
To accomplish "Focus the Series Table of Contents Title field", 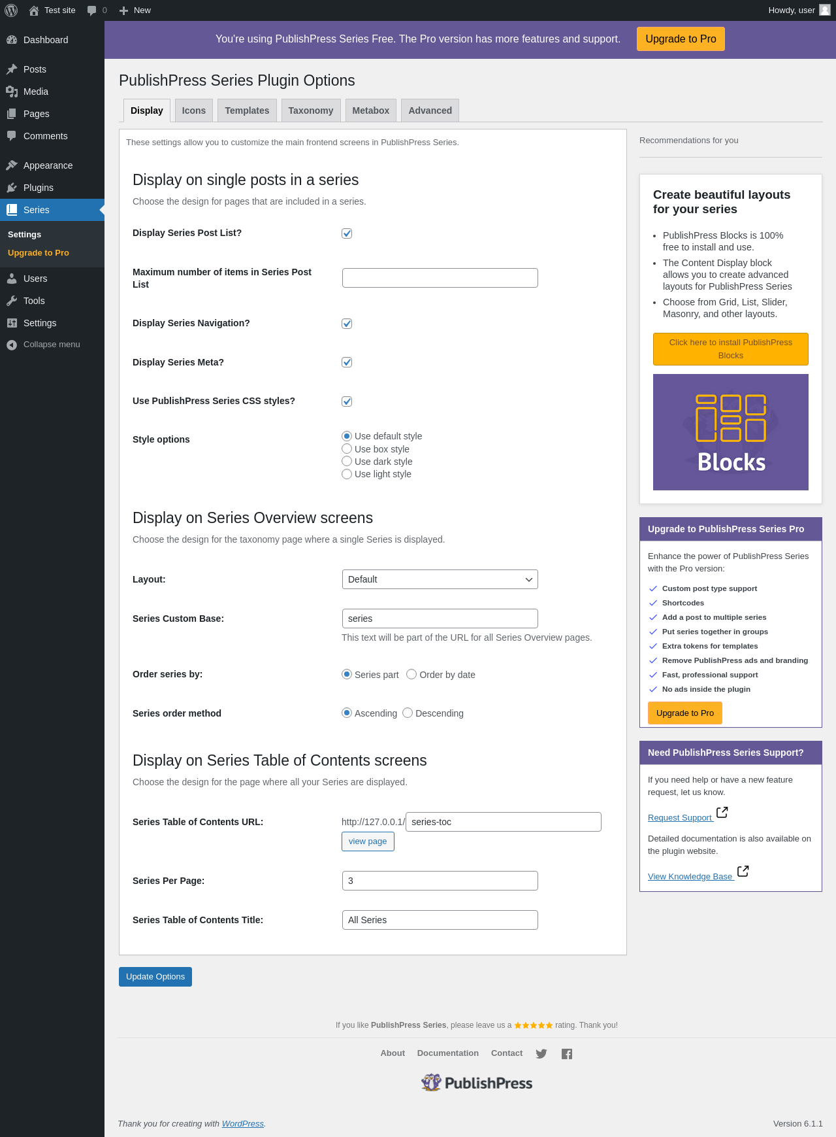I will pyautogui.click(x=440, y=920).
